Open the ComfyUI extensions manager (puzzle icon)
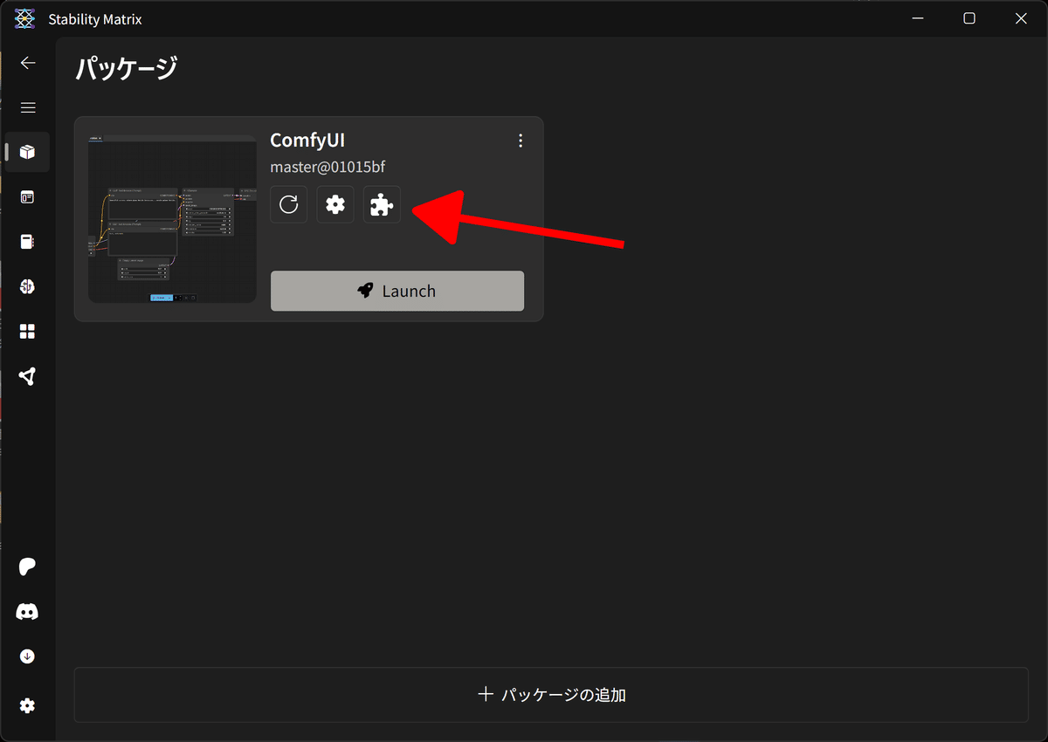Screen dimensions: 1048x742 click(x=382, y=204)
